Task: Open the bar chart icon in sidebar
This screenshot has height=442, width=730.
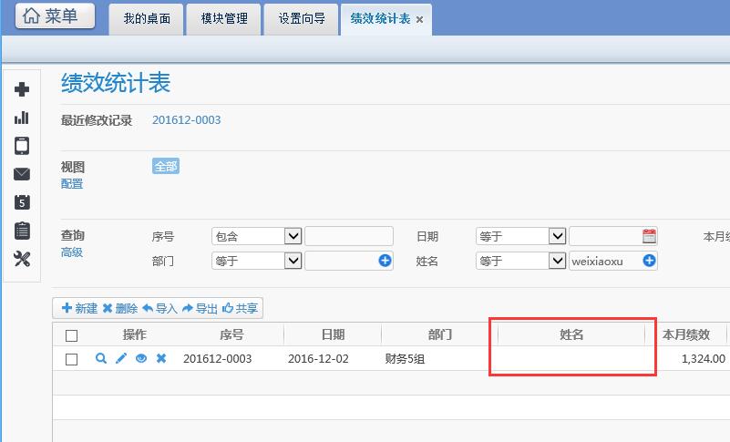Action: [22, 118]
